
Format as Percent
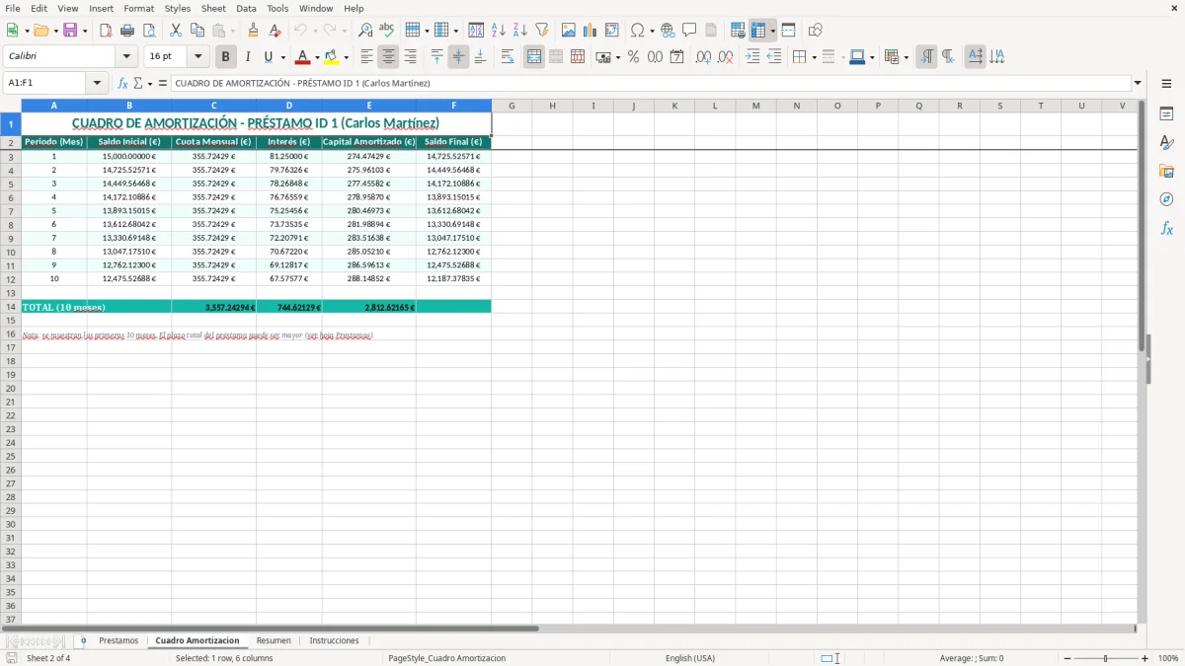(633, 57)
